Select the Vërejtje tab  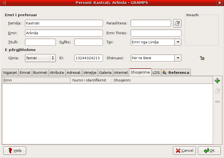point(90,72)
